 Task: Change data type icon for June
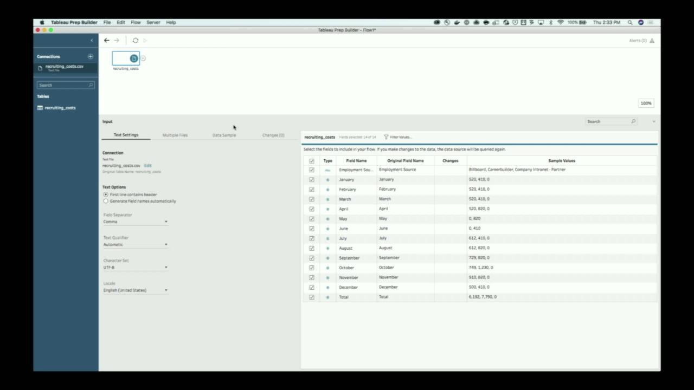[327, 229]
